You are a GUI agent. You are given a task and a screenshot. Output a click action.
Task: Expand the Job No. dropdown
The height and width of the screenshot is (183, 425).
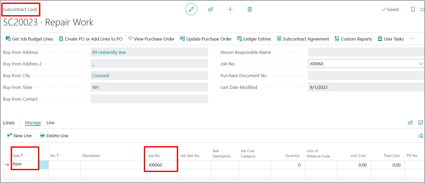click(421, 64)
